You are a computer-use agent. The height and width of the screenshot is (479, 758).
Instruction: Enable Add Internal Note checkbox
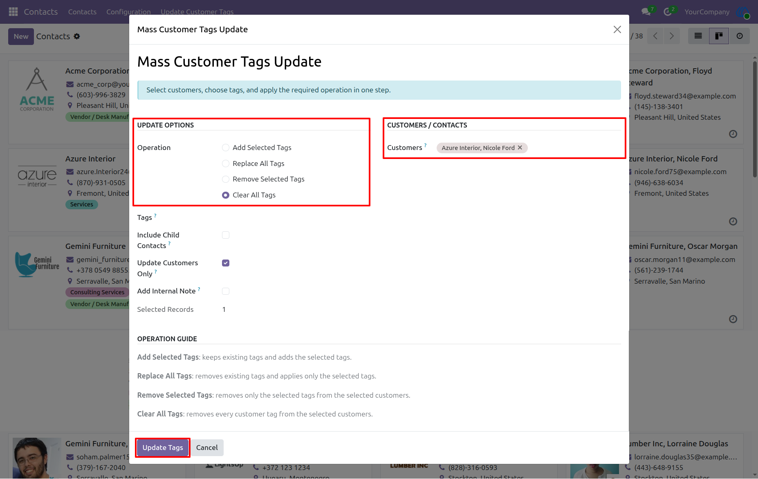pos(226,291)
